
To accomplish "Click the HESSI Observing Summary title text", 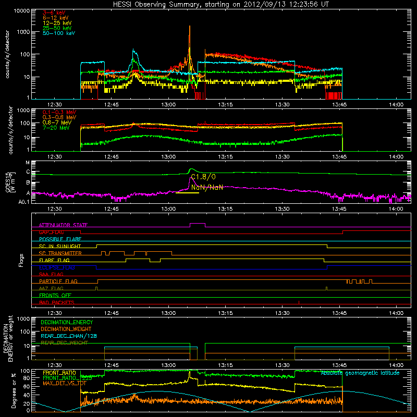I will 220,5.
